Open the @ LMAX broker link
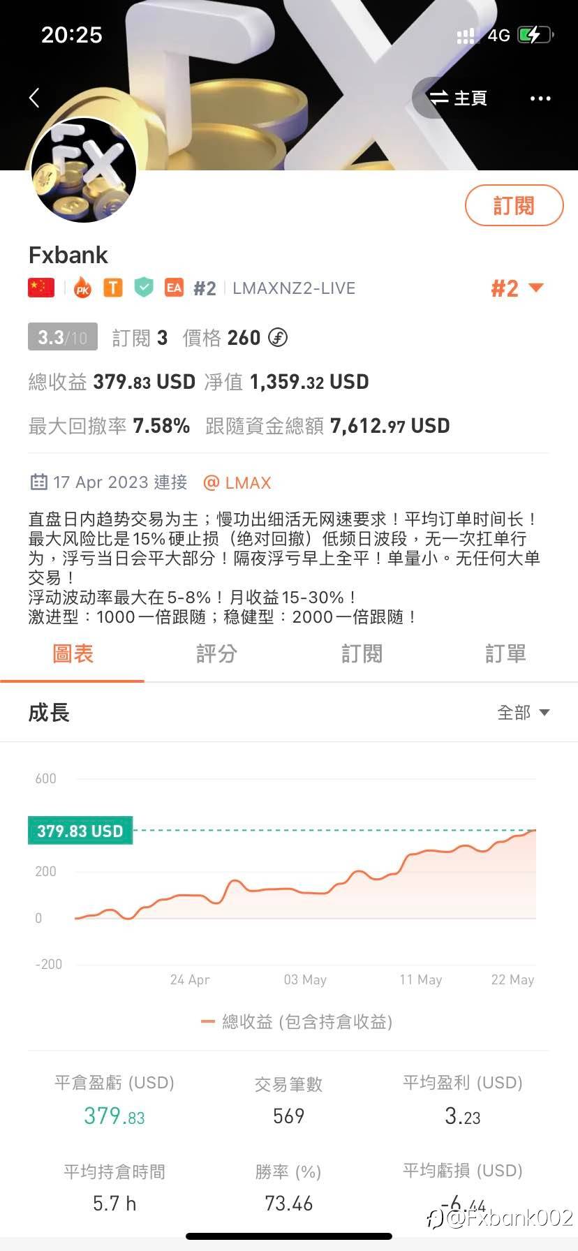 (x=237, y=482)
